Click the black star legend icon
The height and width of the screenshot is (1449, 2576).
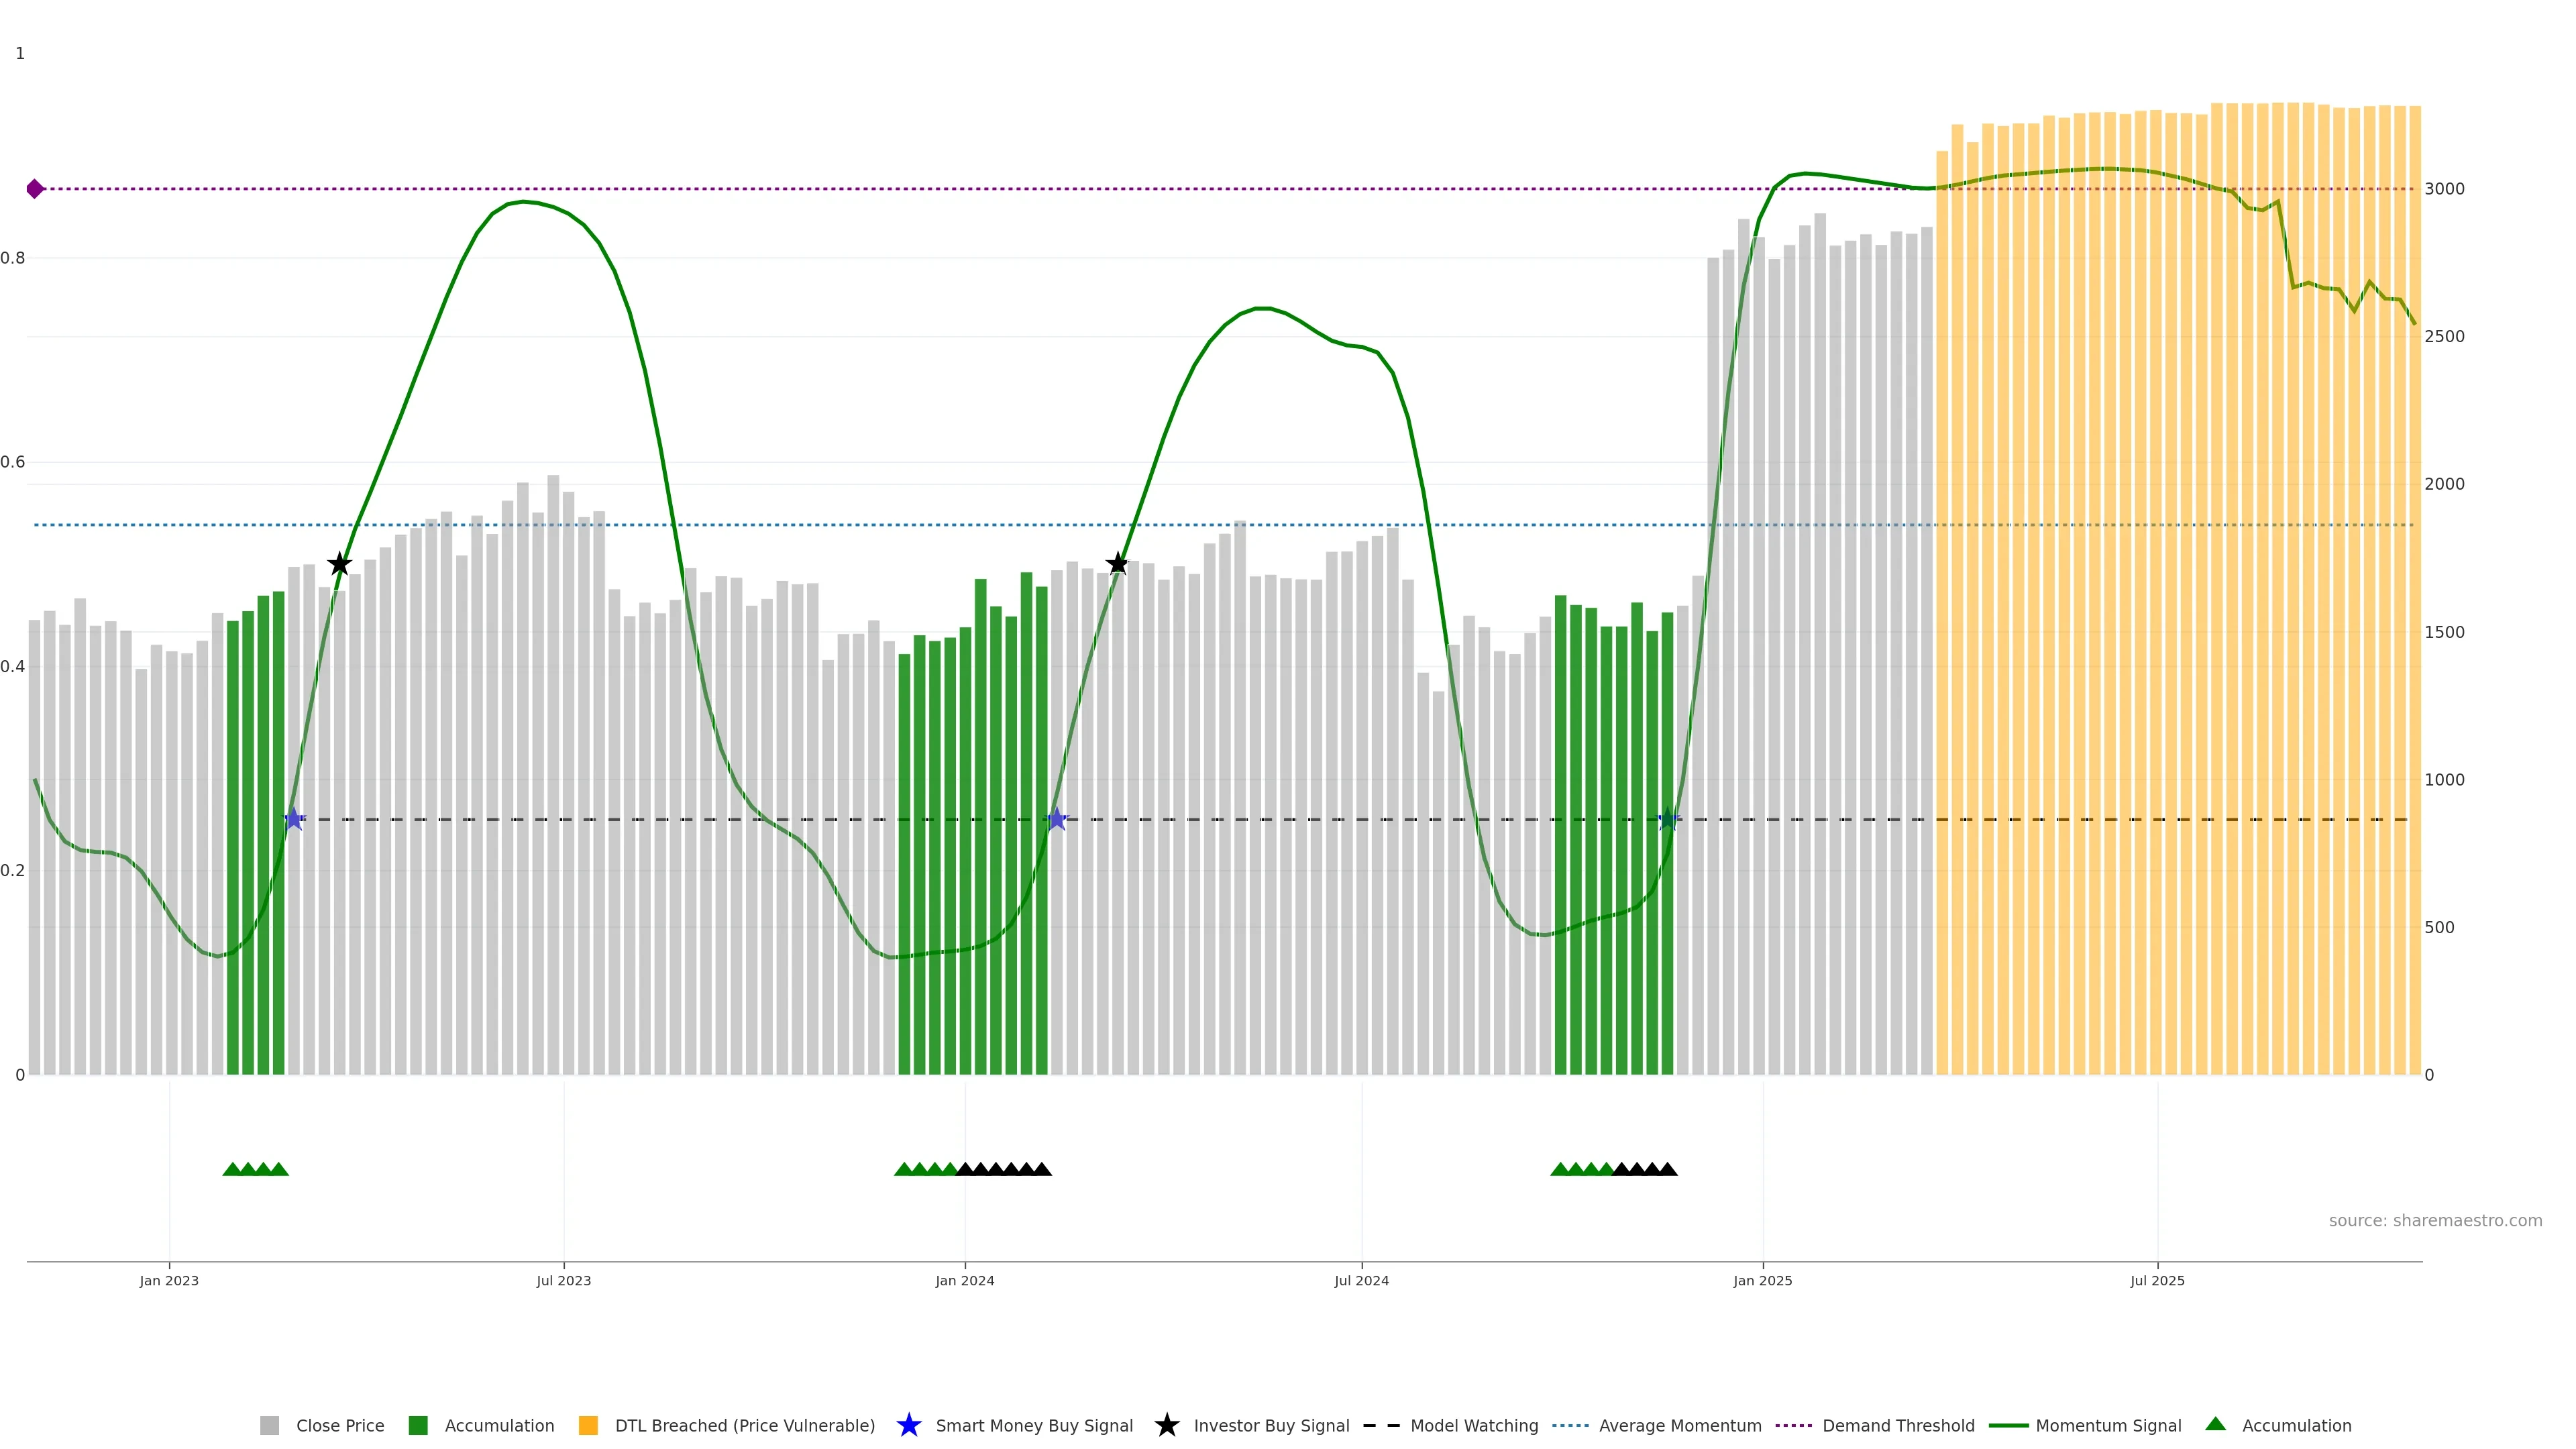(x=1166, y=1425)
